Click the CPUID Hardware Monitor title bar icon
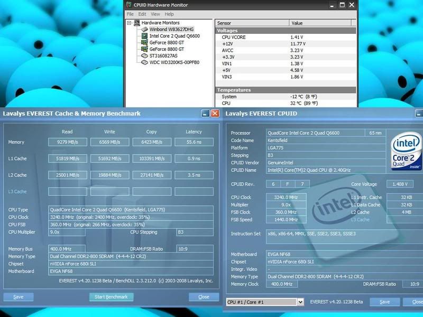 click(129, 5)
